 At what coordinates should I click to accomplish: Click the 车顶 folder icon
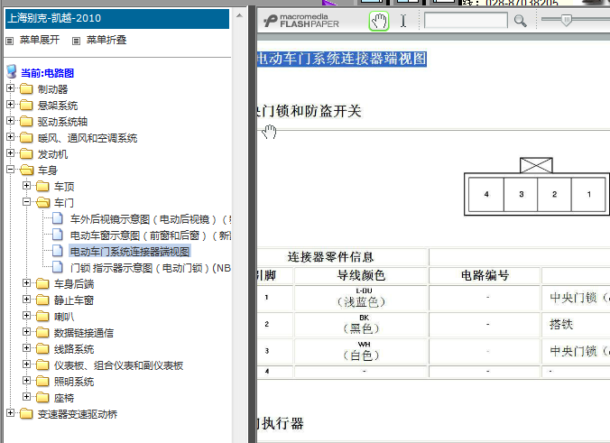(42, 187)
